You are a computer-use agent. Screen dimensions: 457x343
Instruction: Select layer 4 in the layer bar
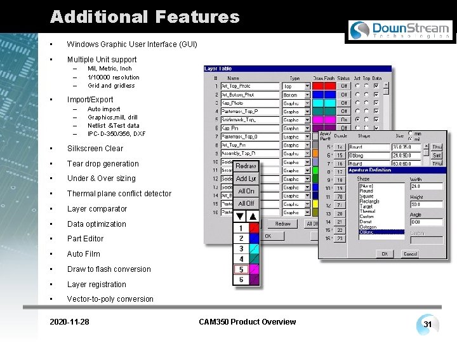coord(241,259)
